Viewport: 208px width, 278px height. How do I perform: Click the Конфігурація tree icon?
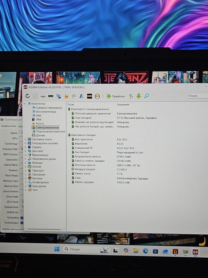pos(30,182)
